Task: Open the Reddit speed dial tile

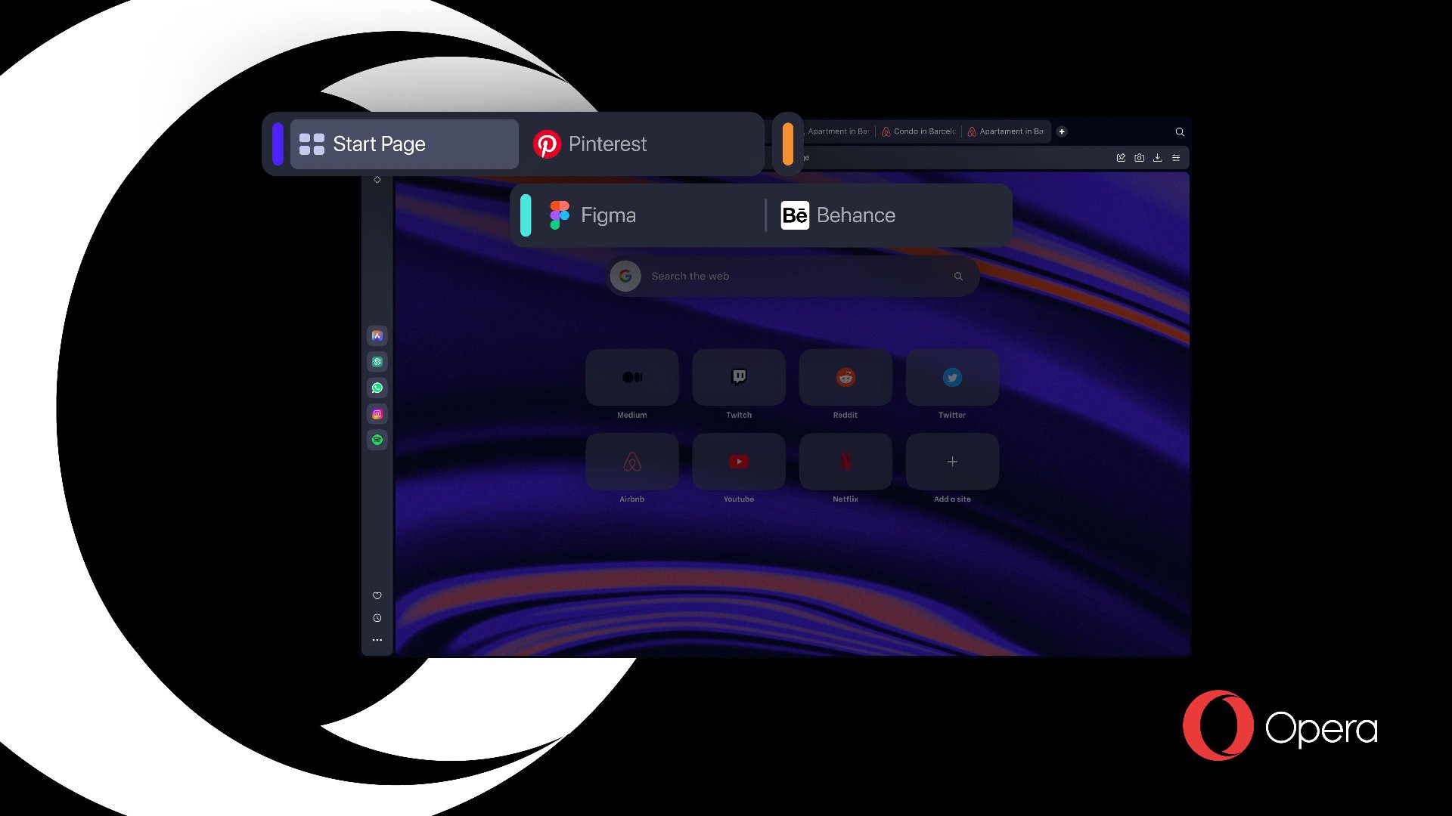Action: coord(845,377)
